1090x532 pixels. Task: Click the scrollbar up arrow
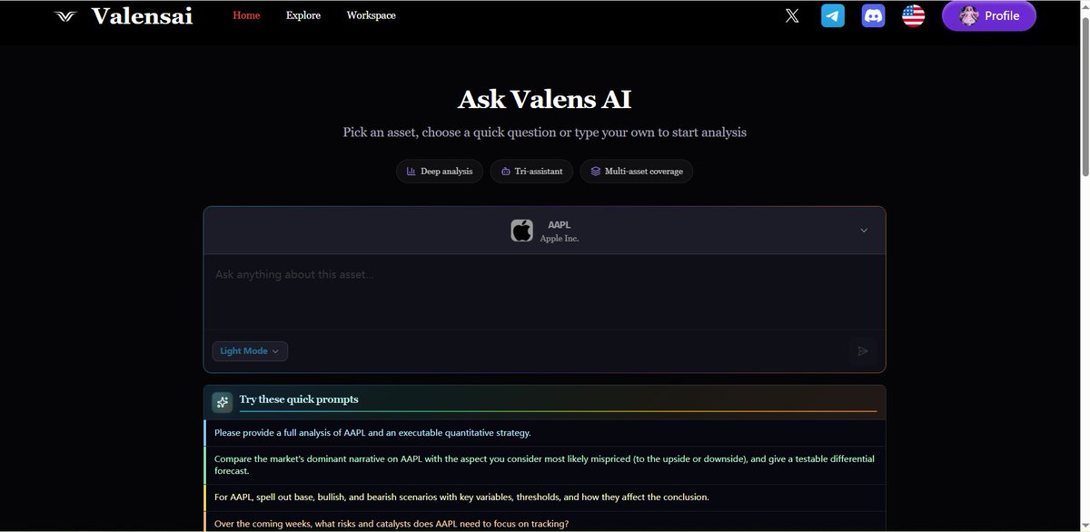(1084, 7)
